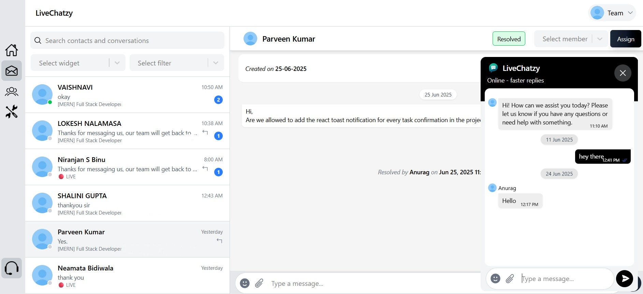Screen dimensions: 643x294
Task: Click the widget greeting message bubble
Action: pos(555,114)
